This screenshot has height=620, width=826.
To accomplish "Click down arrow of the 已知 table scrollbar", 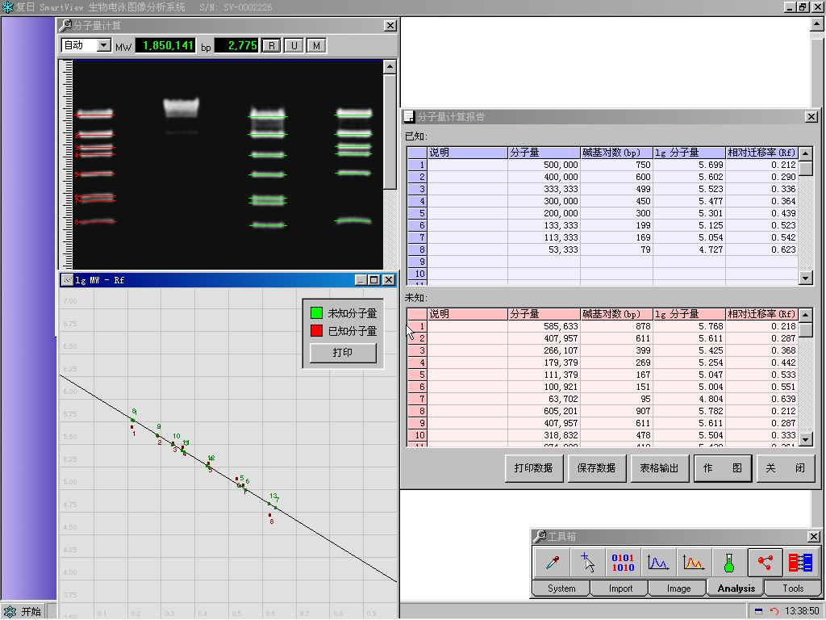I will coord(805,278).
